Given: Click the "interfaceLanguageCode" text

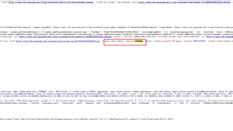Looking at the screenshot, I should point(182,32).
